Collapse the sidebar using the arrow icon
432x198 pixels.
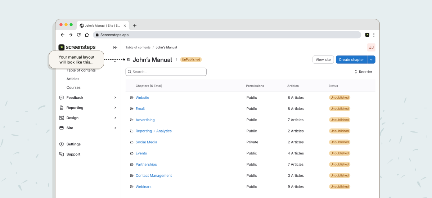point(115,48)
